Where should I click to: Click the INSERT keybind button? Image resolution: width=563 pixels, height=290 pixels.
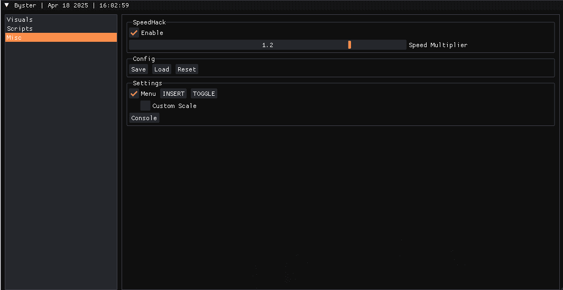click(173, 94)
